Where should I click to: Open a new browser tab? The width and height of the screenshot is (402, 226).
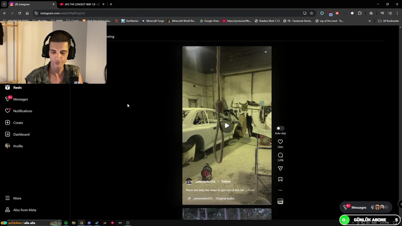111,4
